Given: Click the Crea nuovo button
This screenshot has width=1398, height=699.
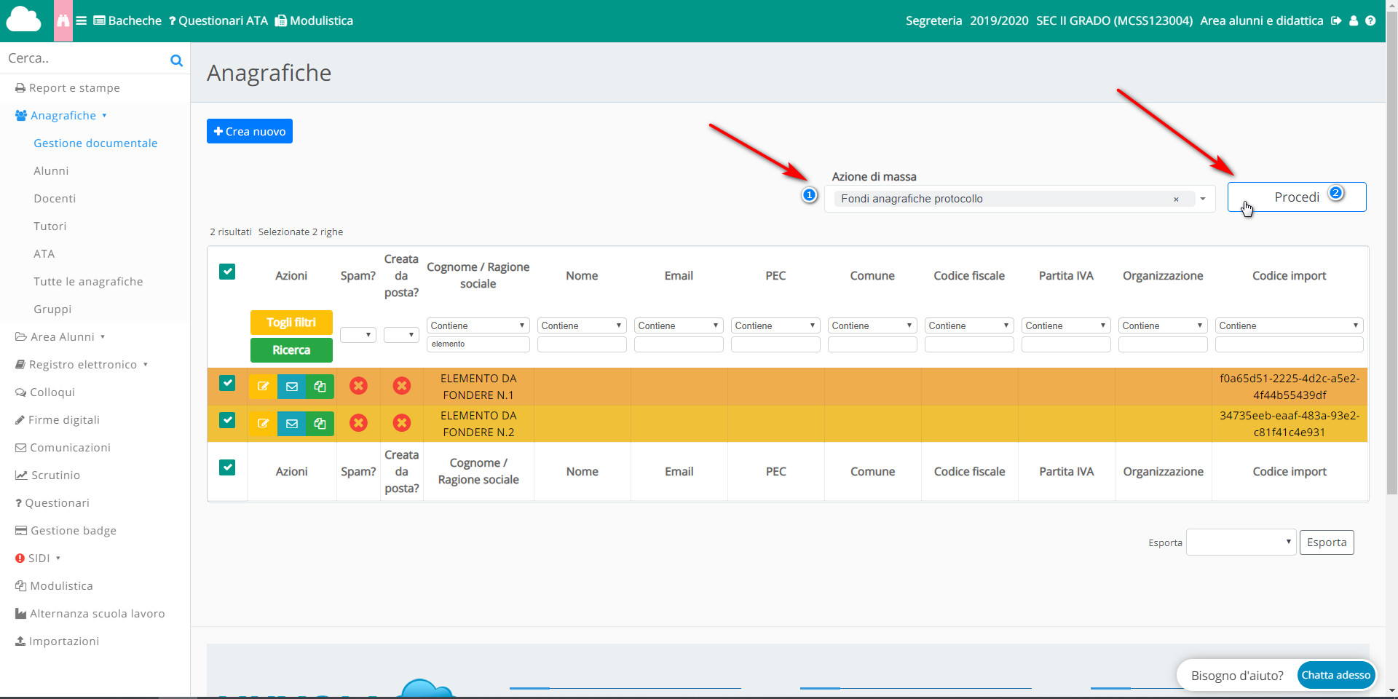Looking at the screenshot, I should 250,132.
